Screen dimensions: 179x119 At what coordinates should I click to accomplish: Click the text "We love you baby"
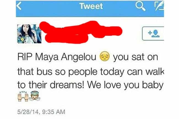point(125,86)
